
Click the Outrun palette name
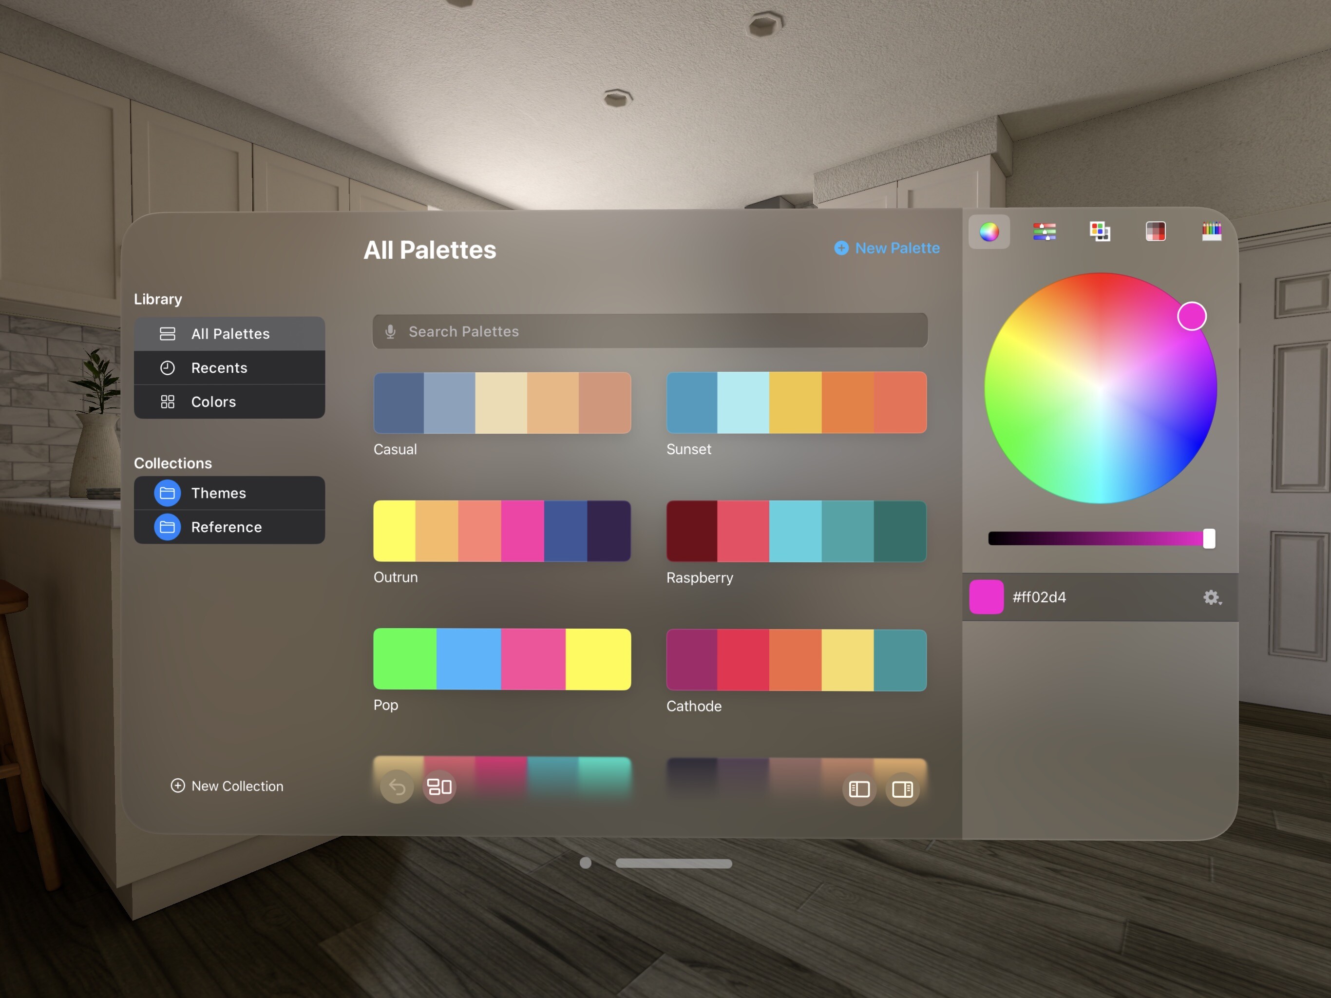click(395, 577)
